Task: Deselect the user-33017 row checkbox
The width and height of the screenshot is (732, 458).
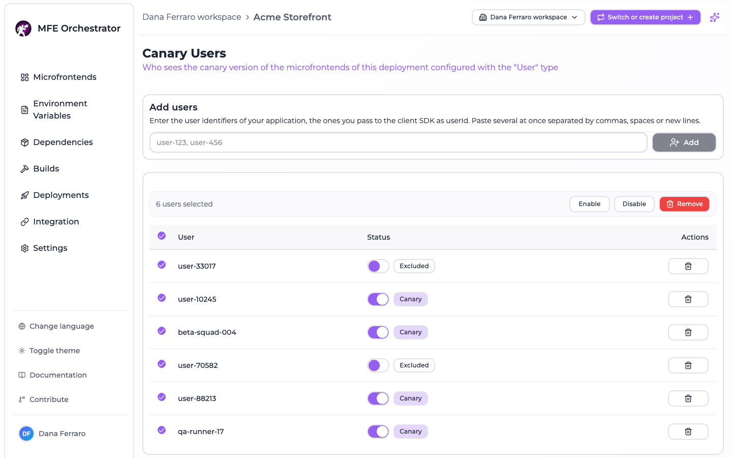Action: [162, 265]
